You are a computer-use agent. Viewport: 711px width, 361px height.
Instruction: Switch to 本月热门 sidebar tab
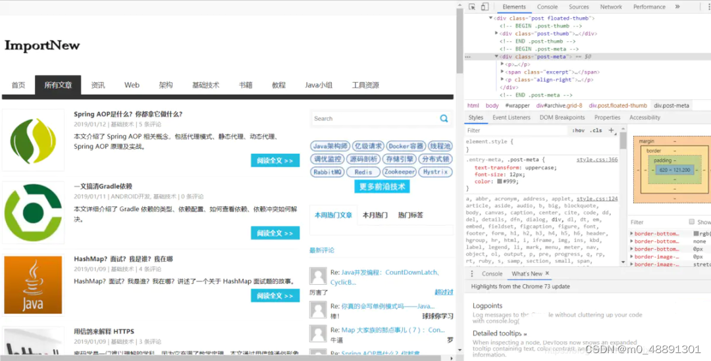(375, 215)
